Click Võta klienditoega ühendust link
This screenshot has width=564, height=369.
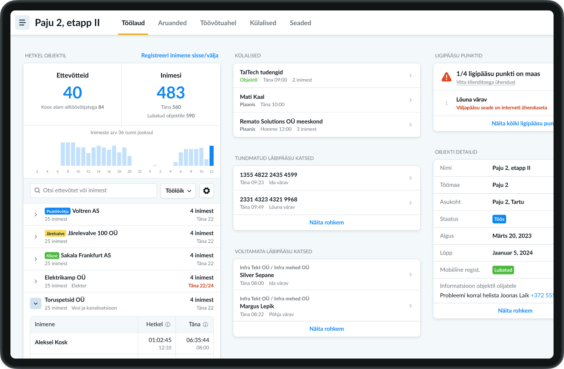(x=486, y=82)
